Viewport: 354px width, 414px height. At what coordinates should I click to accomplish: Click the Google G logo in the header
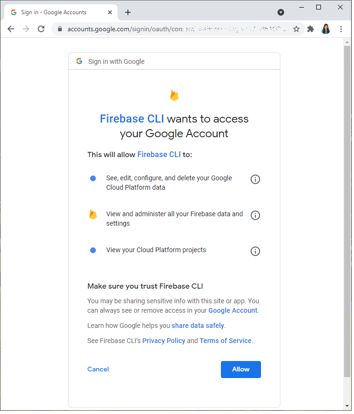tap(79, 61)
